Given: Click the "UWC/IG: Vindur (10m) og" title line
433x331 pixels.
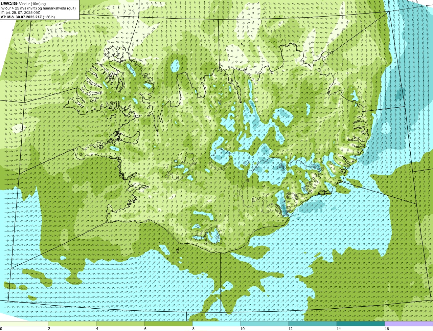Looking at the screenshot, I should [23, 4].
